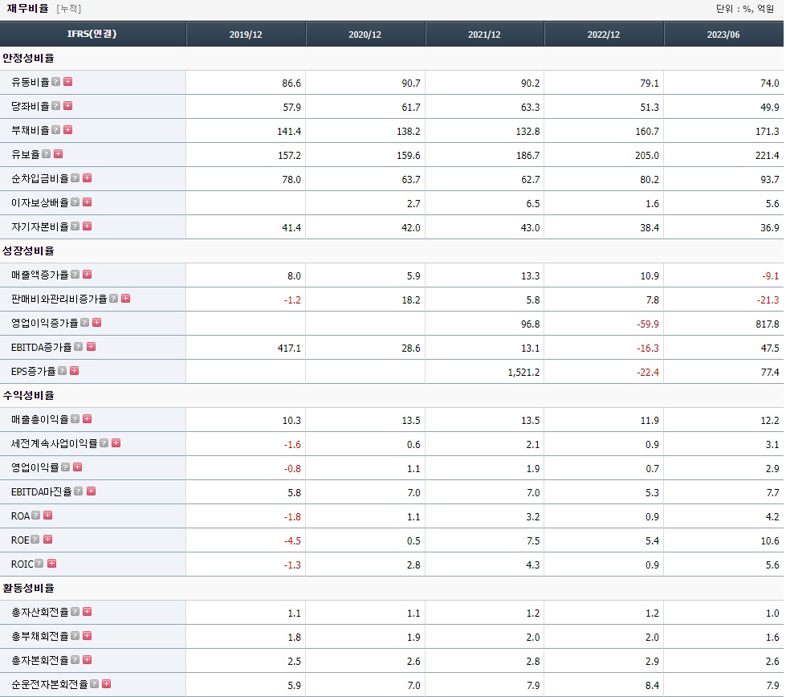Click the 성장성비율 section heading

28,251
